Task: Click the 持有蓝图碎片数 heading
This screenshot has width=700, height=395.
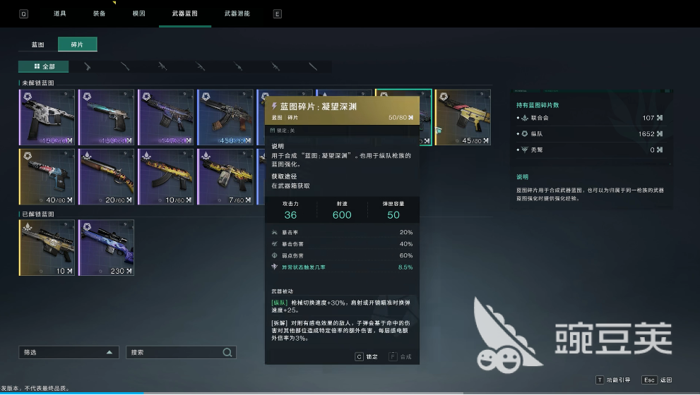Action: (x=538, y=105)
